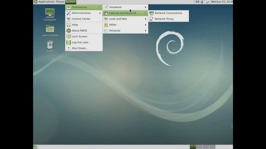Click the volume icon in the tray

point(202,2)
